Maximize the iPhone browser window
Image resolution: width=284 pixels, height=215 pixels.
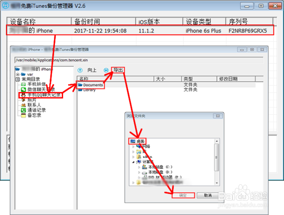[x=252, y=50]
